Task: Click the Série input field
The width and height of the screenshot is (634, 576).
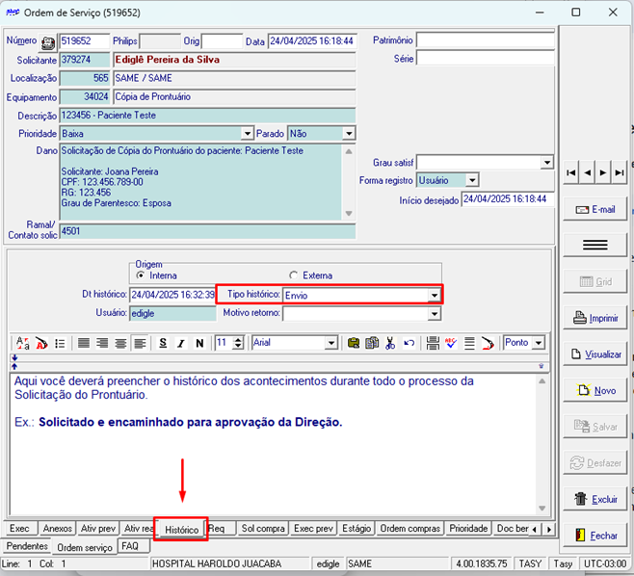Action: 486,59
